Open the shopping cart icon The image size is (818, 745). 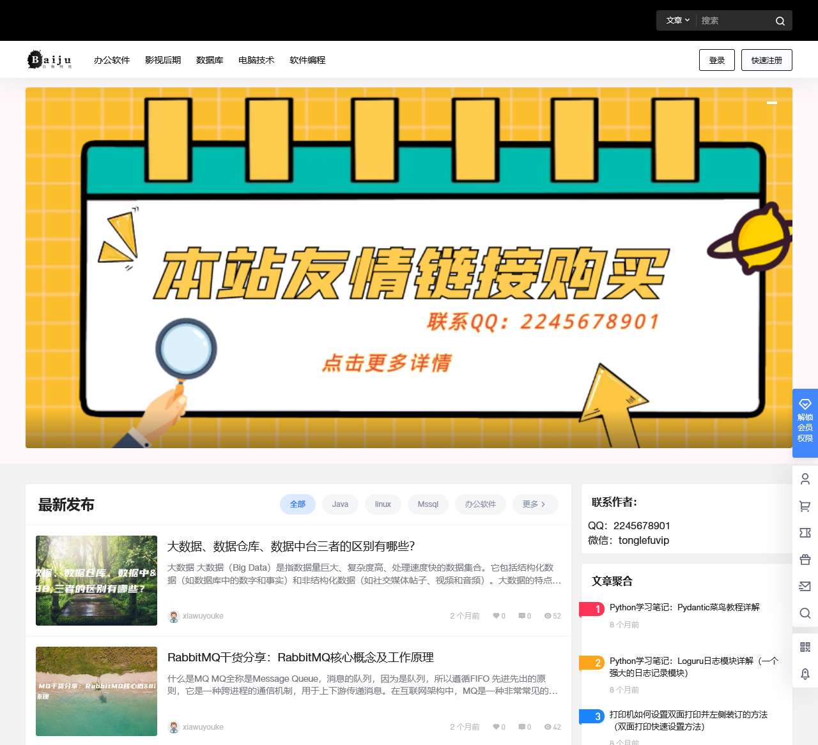click(x=805, y=506)
